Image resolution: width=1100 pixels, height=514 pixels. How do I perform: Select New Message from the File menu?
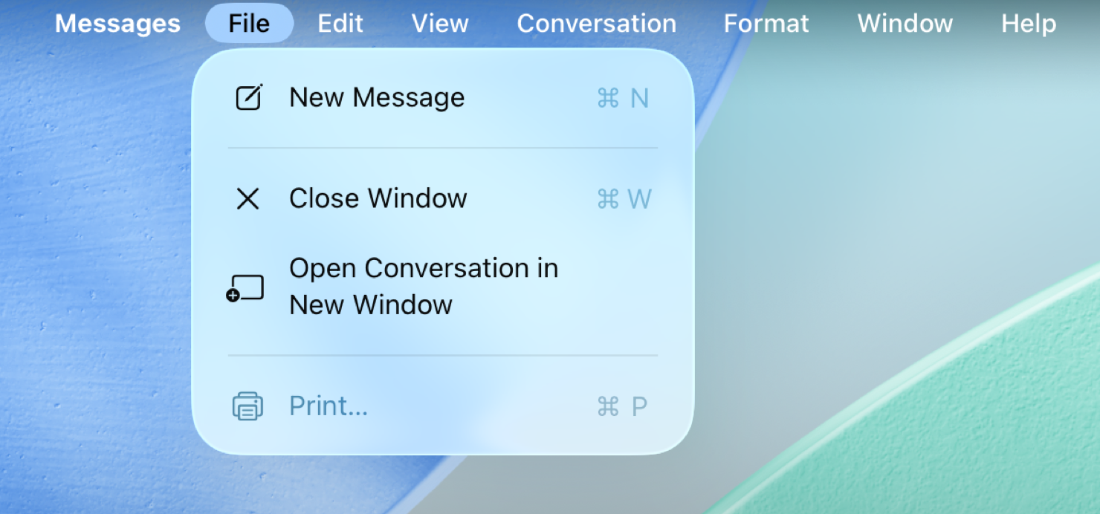(x=377, y=97)
